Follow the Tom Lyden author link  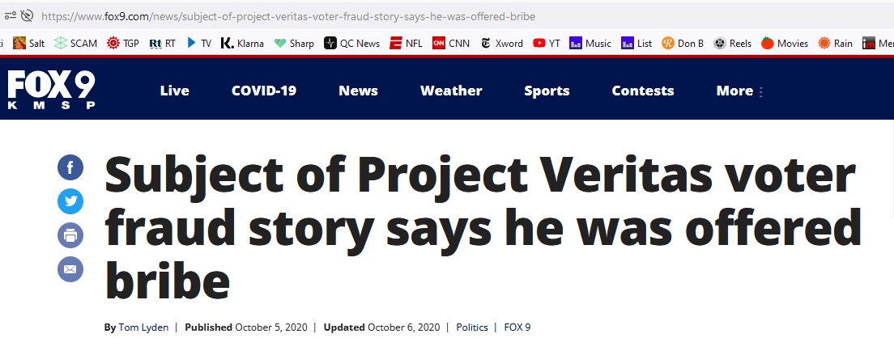point(143,327)
